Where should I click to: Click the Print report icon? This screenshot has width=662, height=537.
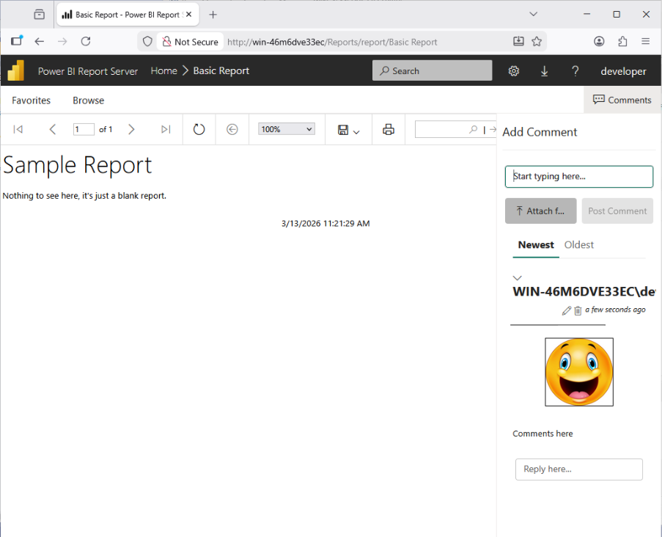389,129
